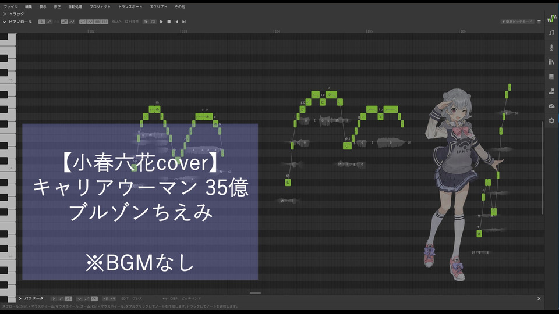Select the piano roll pointer tool
Image resolution: width=559 pixels, height=314 pixels.
coord(42,22)
